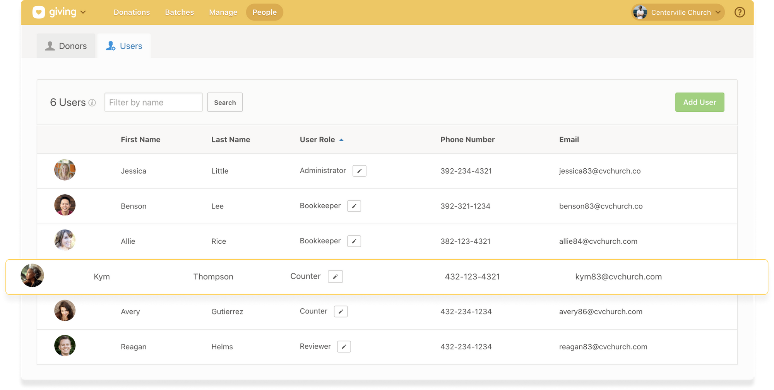Click Kym Thompson's profile photo

click(32, 275)
